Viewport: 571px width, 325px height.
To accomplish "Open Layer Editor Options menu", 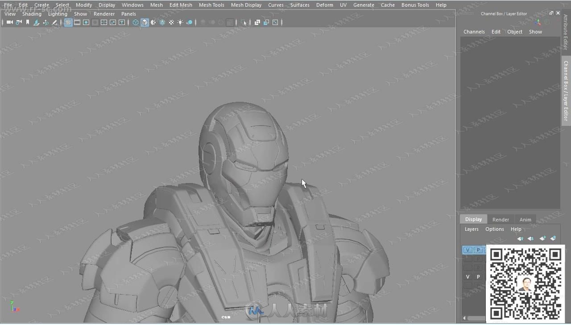I will tap(494, 229).
